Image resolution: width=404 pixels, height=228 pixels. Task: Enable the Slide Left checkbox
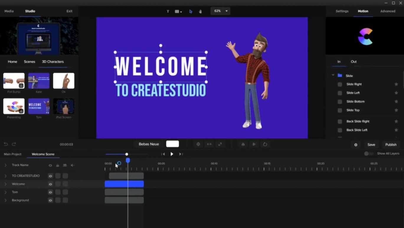pos(340,93)
